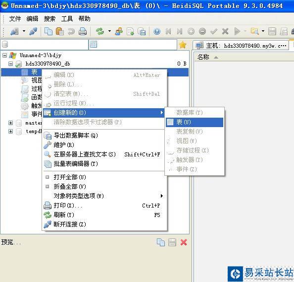
Task: Open the user manager toolbar icon
Action: coord(119,31)
